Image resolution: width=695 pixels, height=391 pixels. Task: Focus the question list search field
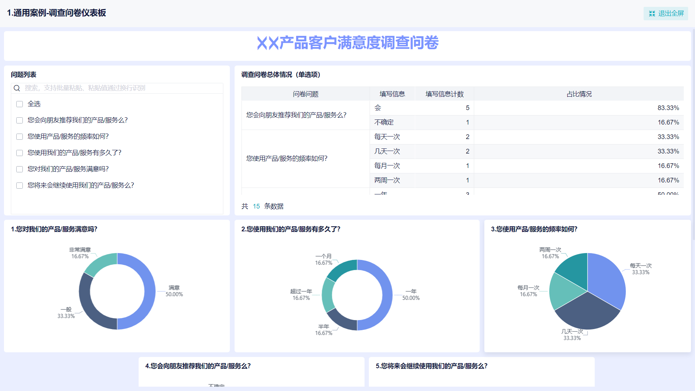tap(117, 88)
